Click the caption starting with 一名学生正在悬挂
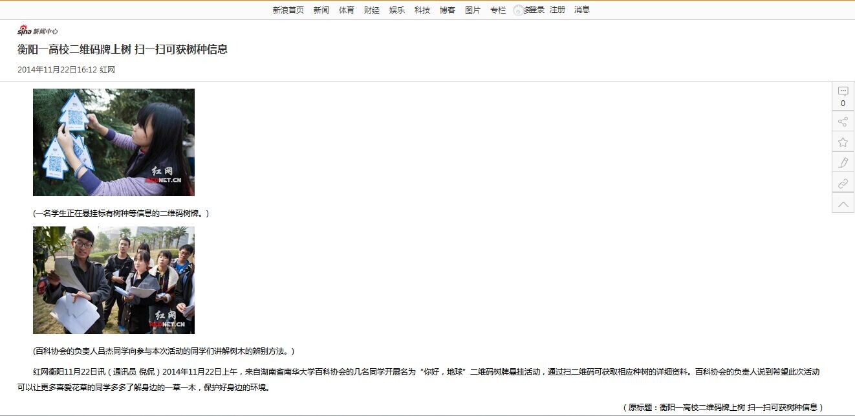This screenshot has height=416, width=855. pyautogui.click(x=121, y=213)
